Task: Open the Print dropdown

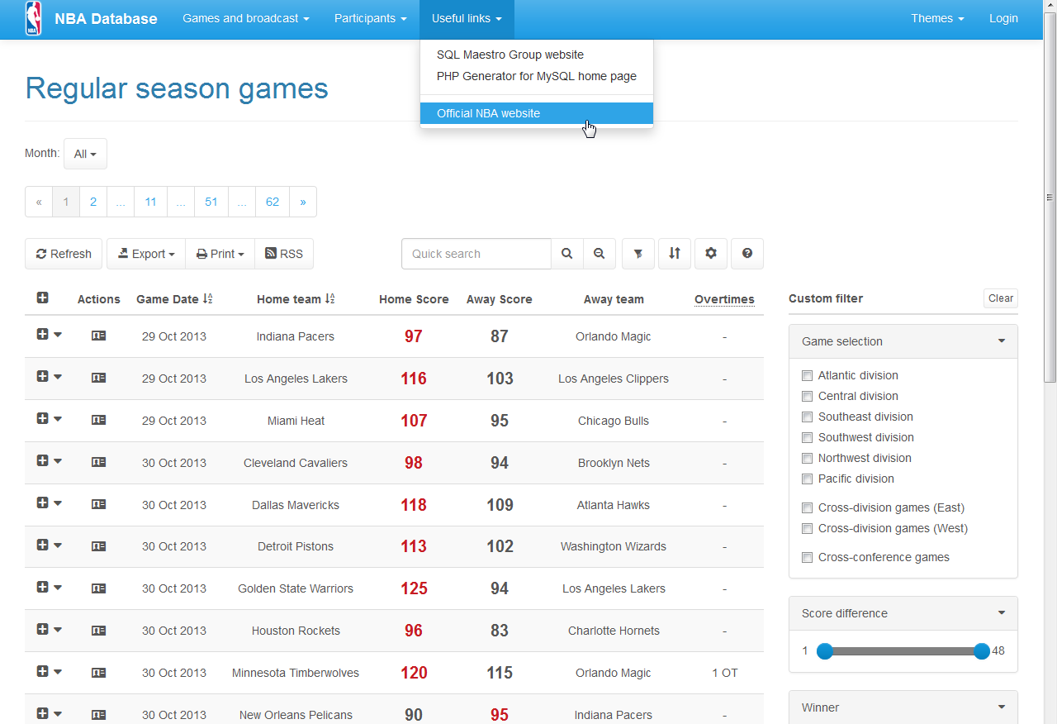Action: [220, 254]
